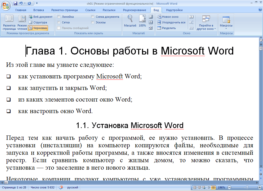The width and height of the screenshot is (263, 191).
Task: Switch to Разметка страницы view mode
Action: click(x=9, y=22)
